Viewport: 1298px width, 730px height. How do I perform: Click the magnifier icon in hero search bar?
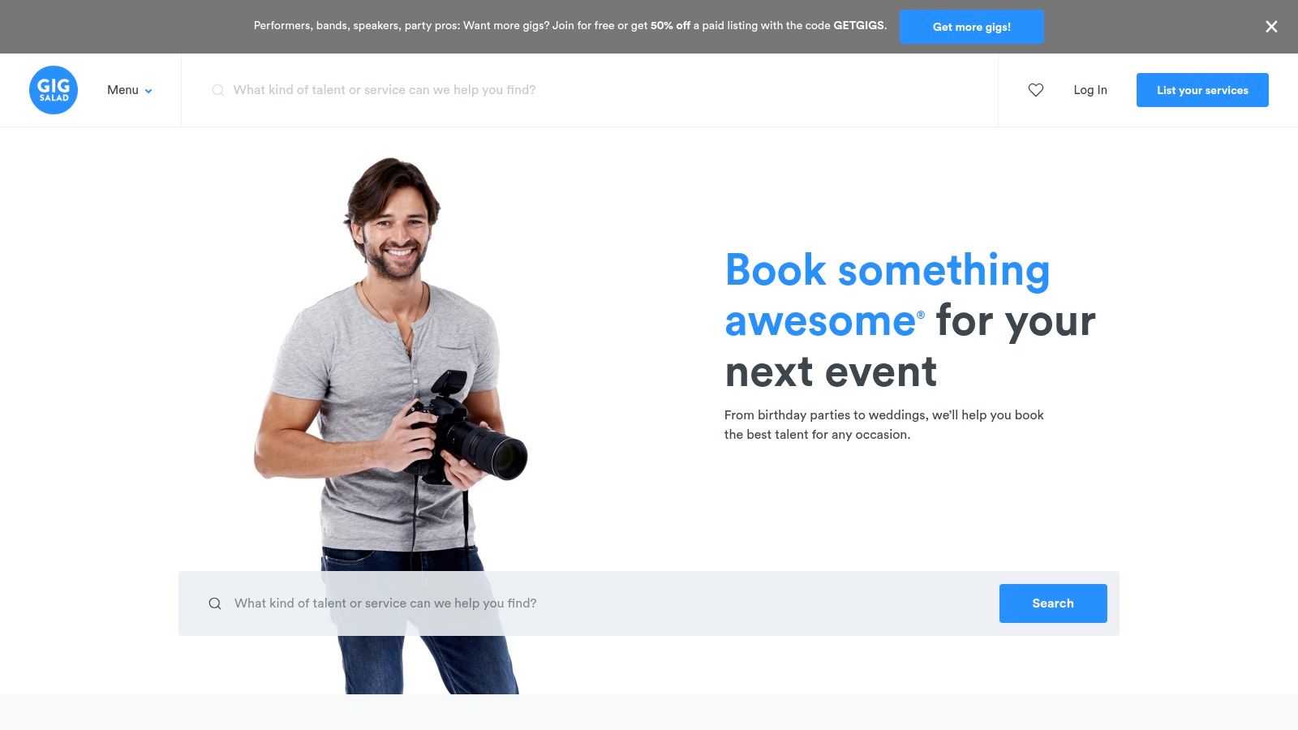215,603
